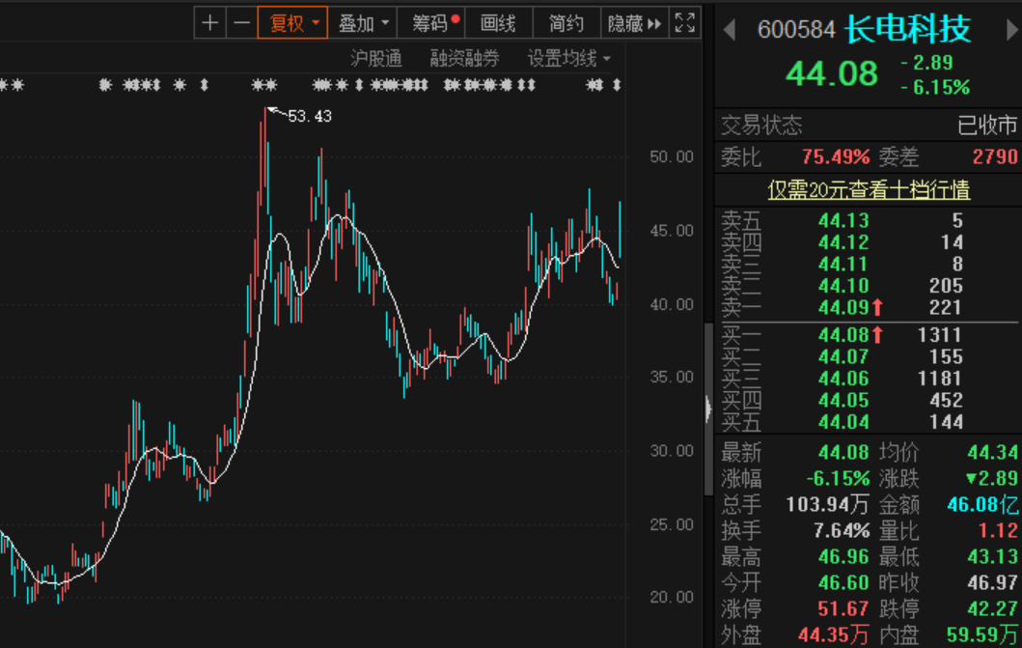The image size is (1022, 648).
Task: Switch to 简约 simple view
Action: (x=566, y=24)
